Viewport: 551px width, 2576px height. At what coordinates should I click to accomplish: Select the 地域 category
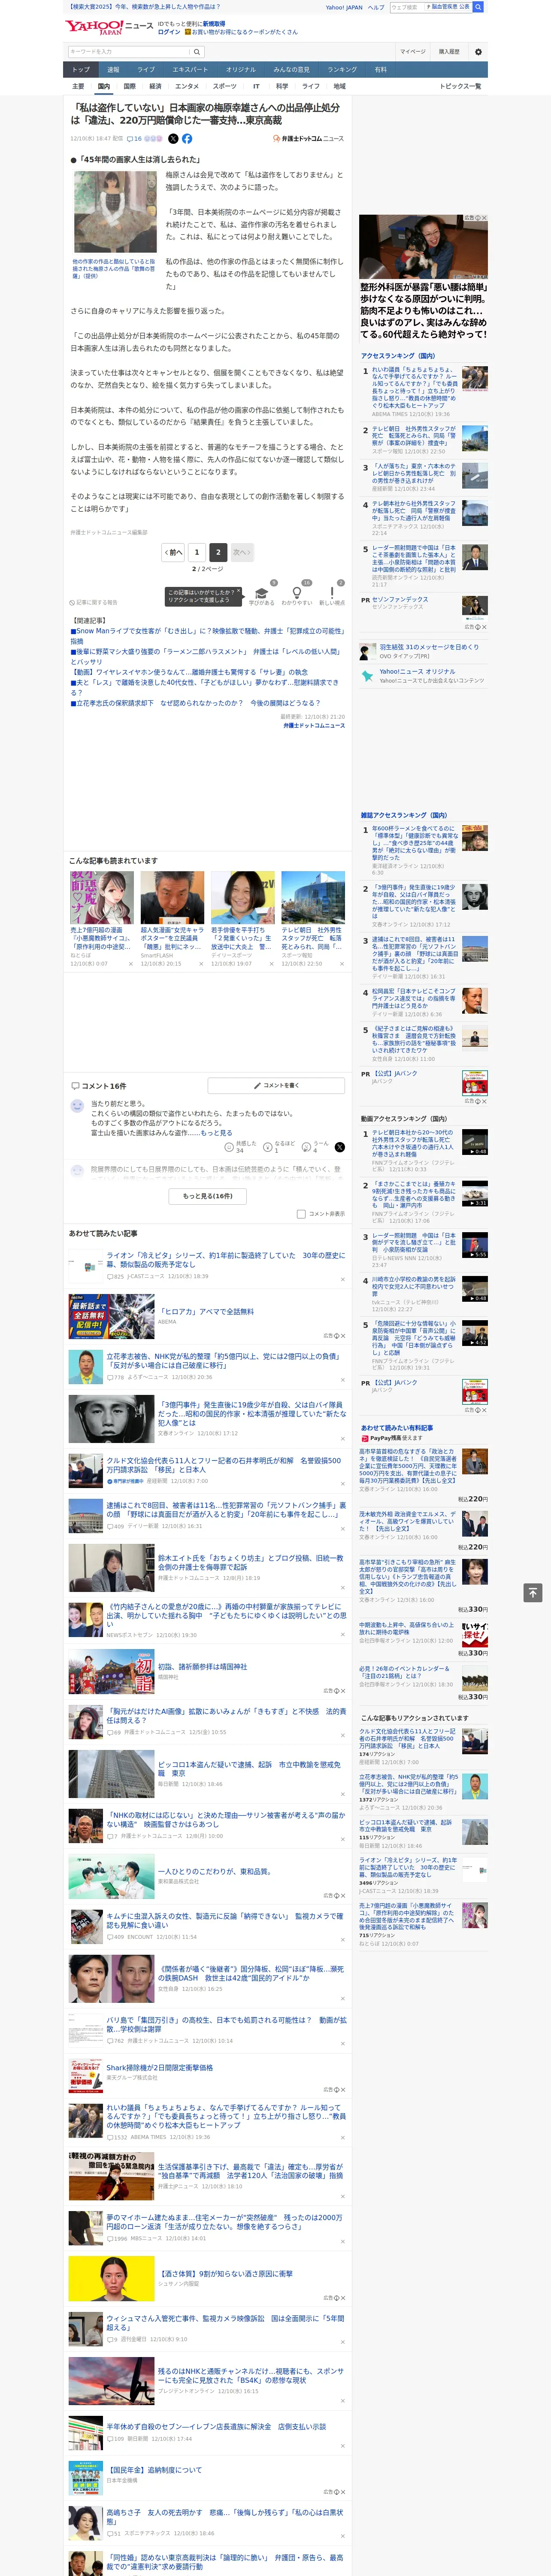[x=340, y=86]
